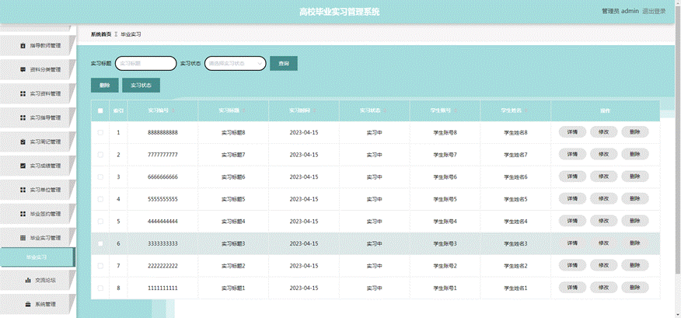Check the box for row 2222222222
The width and height of the screenshot is (681, 318).
point(100,265)
